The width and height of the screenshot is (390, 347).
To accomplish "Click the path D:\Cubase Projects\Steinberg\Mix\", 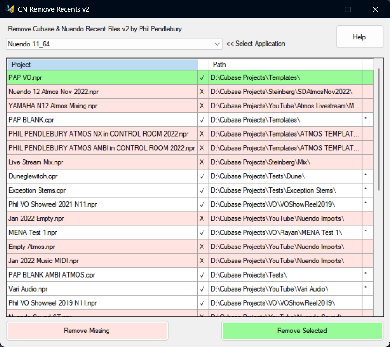I will [x=260, y=162].
